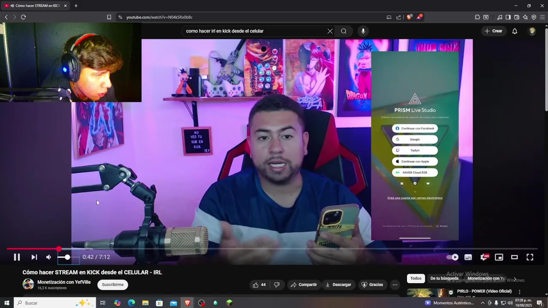Screen dimensions: 548x308
Task: Select the Todos chip
Action: (416, 278)
